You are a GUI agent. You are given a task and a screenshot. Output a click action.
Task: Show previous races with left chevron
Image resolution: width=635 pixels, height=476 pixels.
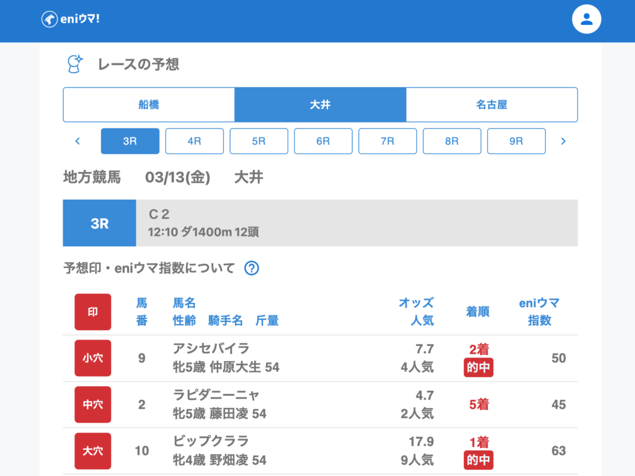click(78, 141)
